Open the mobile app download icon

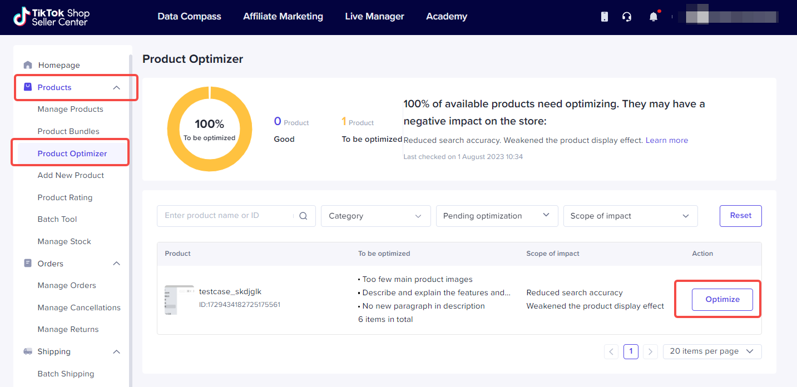tap(605, 17)
